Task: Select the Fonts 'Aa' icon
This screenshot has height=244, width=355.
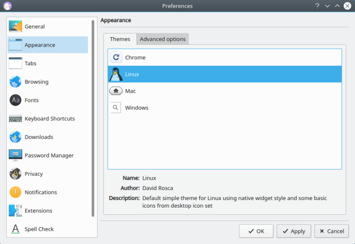Action: [x=16, y=100]
